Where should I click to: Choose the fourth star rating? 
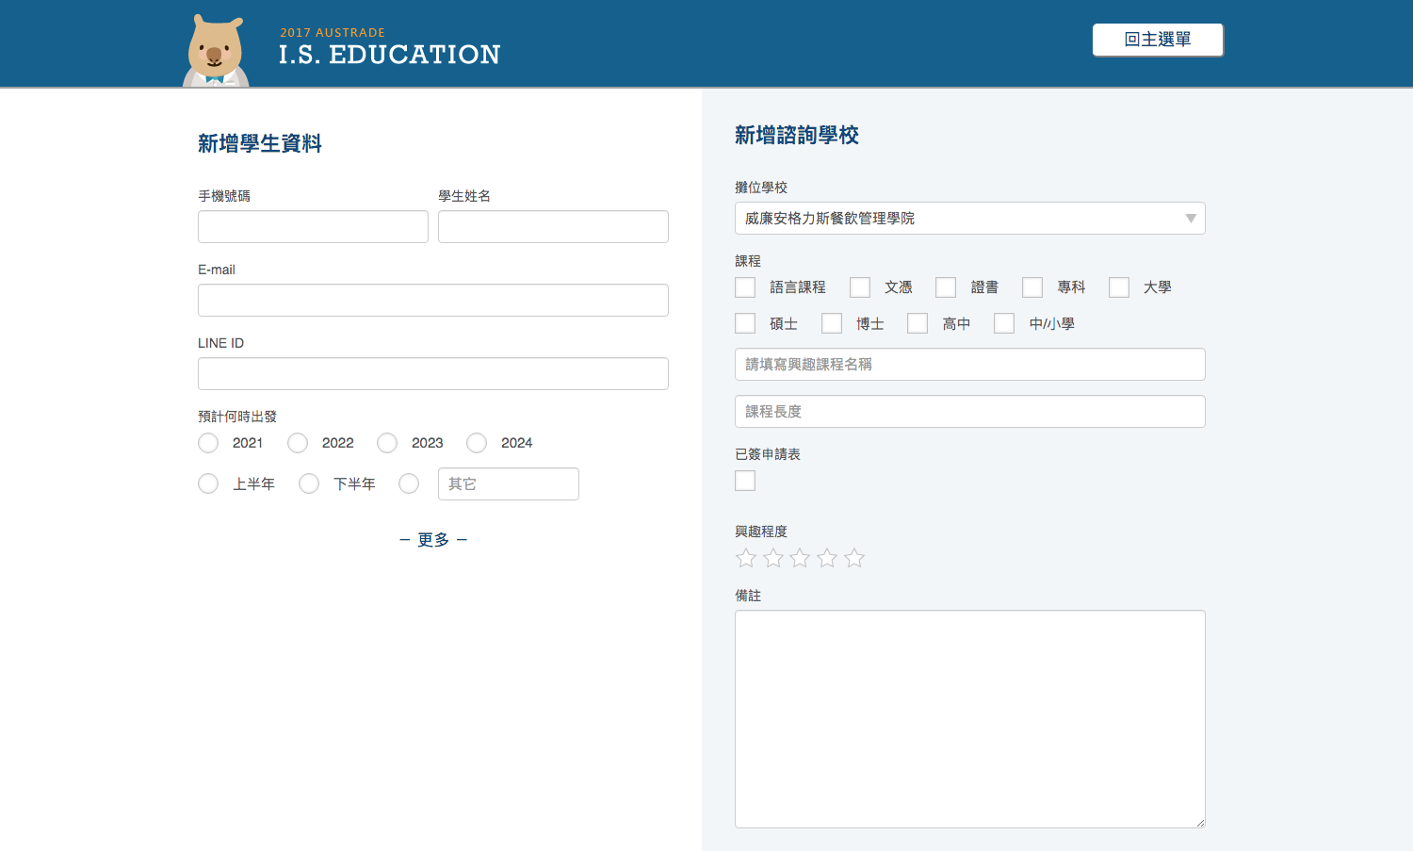pos(827,558)
